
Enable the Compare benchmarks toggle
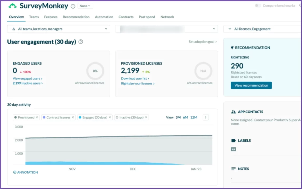(x=258, y=5)
